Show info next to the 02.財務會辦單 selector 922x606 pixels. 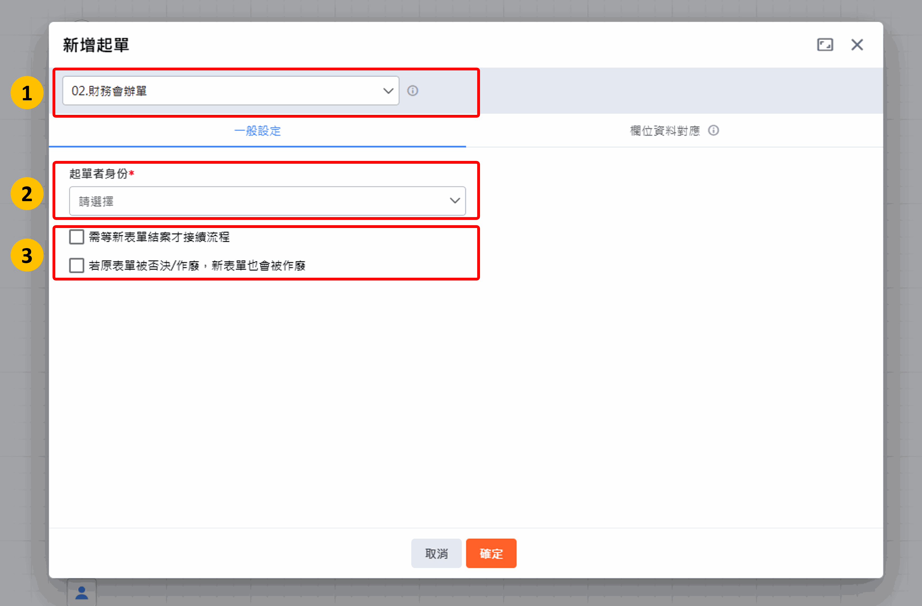pyautogui.click(x=413, y=91)
